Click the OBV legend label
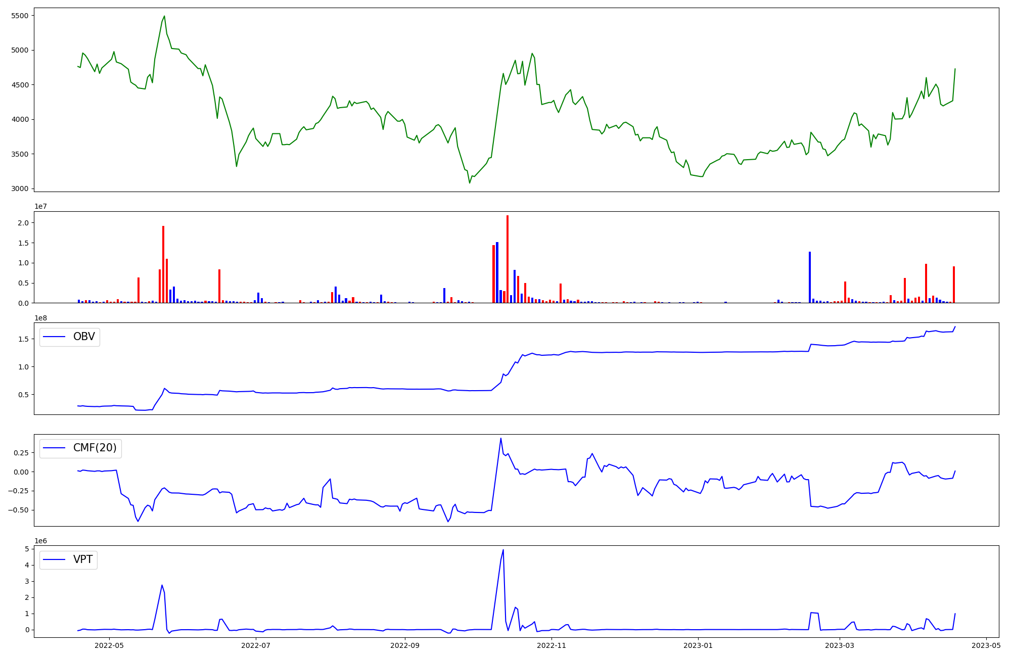 84,337
